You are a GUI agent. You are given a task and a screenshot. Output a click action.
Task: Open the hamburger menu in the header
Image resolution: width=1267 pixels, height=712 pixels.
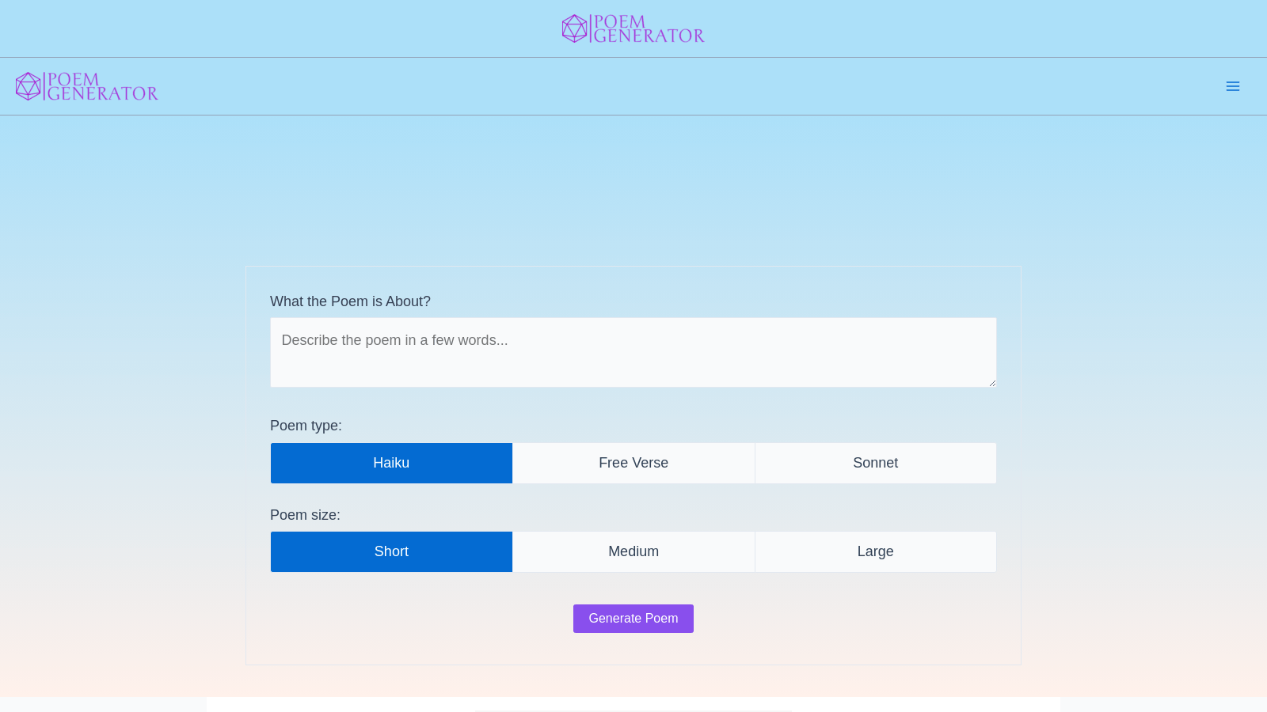tap(1232, 86)
